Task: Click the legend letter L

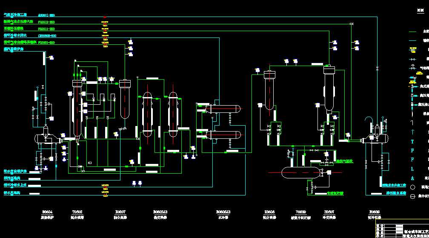Action: coord(412,169)
